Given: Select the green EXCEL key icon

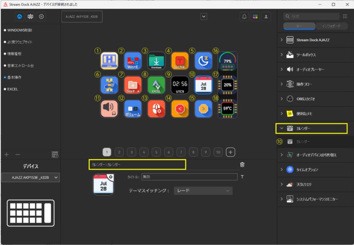Looking at the screenshot, I should point(156,85).
